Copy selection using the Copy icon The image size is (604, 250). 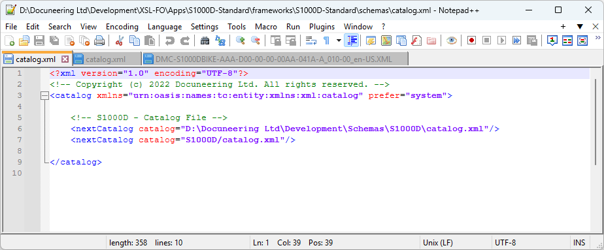click(135, 40)
